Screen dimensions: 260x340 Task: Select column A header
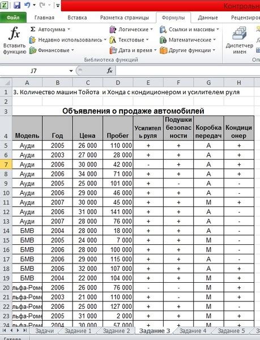pyautogui.click(x=27, y=83)
